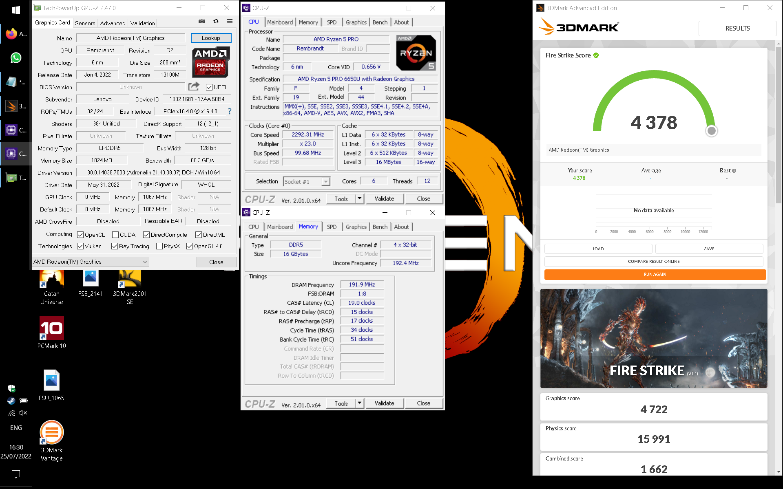Click the 3DMark vertical scrollbar thumb
783x489 pixels.
tap(779, 124)
